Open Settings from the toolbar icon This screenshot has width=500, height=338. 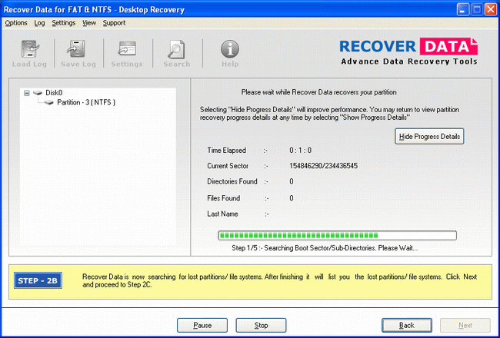click(x=126, y=49)
